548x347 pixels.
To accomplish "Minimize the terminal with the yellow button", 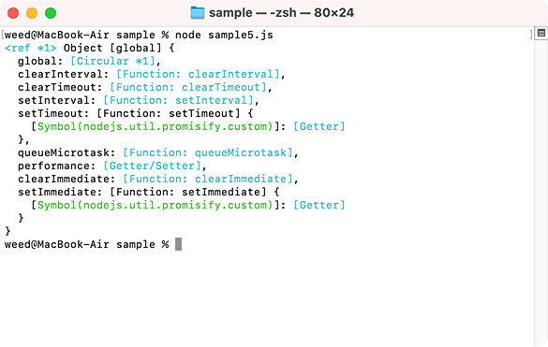I will [x=32, y=13].
